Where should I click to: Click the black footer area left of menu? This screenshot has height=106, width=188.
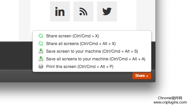(16, 56)
